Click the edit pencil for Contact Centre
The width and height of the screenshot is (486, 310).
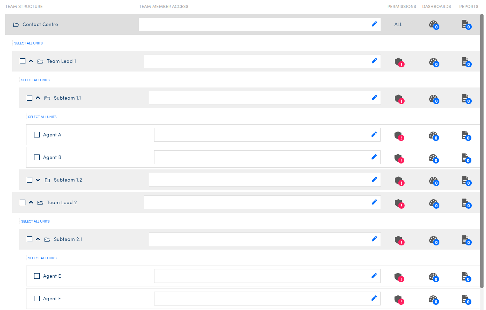[374, 24]
